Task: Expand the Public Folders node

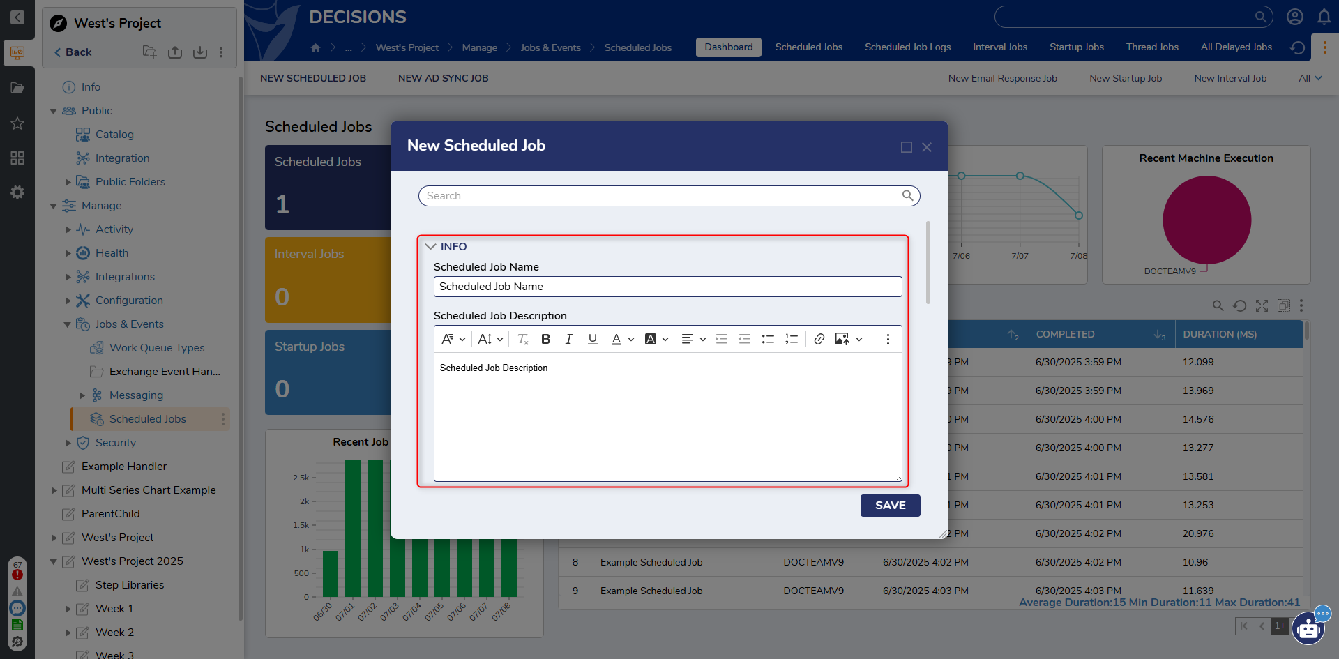Action: [x=68, y=182]
